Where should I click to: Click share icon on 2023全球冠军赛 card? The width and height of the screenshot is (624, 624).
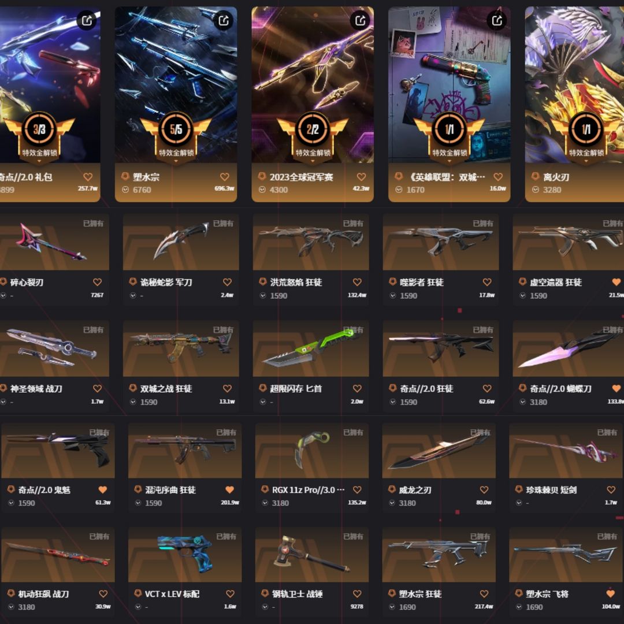coord(360,20)
